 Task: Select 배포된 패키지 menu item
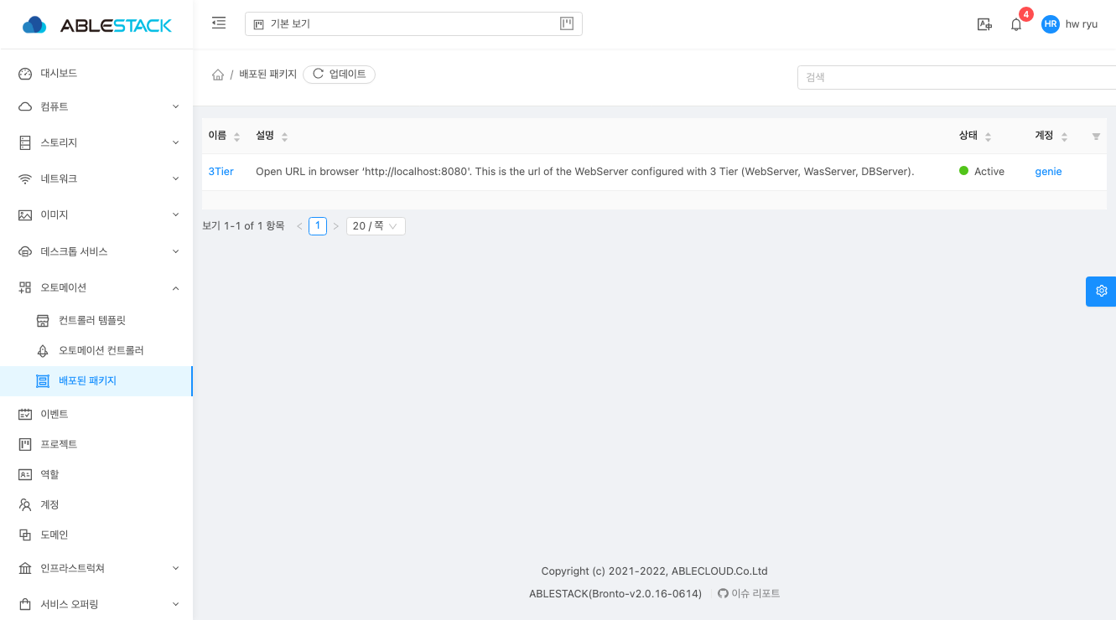pos(96,381)
